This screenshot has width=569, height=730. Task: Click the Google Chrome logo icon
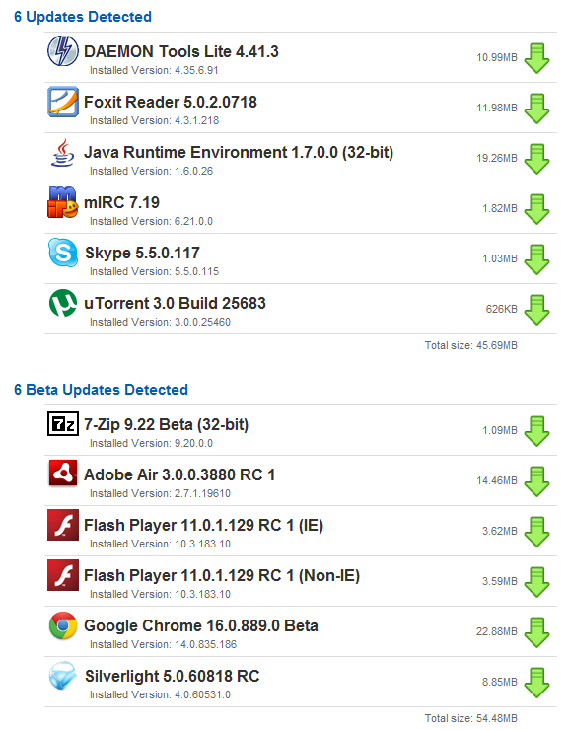(x=63, y=625)
